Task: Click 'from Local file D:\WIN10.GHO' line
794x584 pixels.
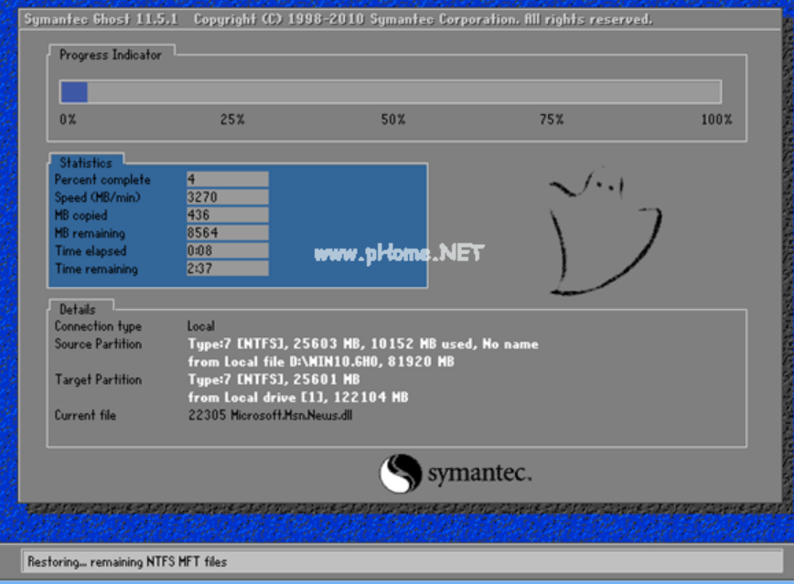Action: click(321, 362)
